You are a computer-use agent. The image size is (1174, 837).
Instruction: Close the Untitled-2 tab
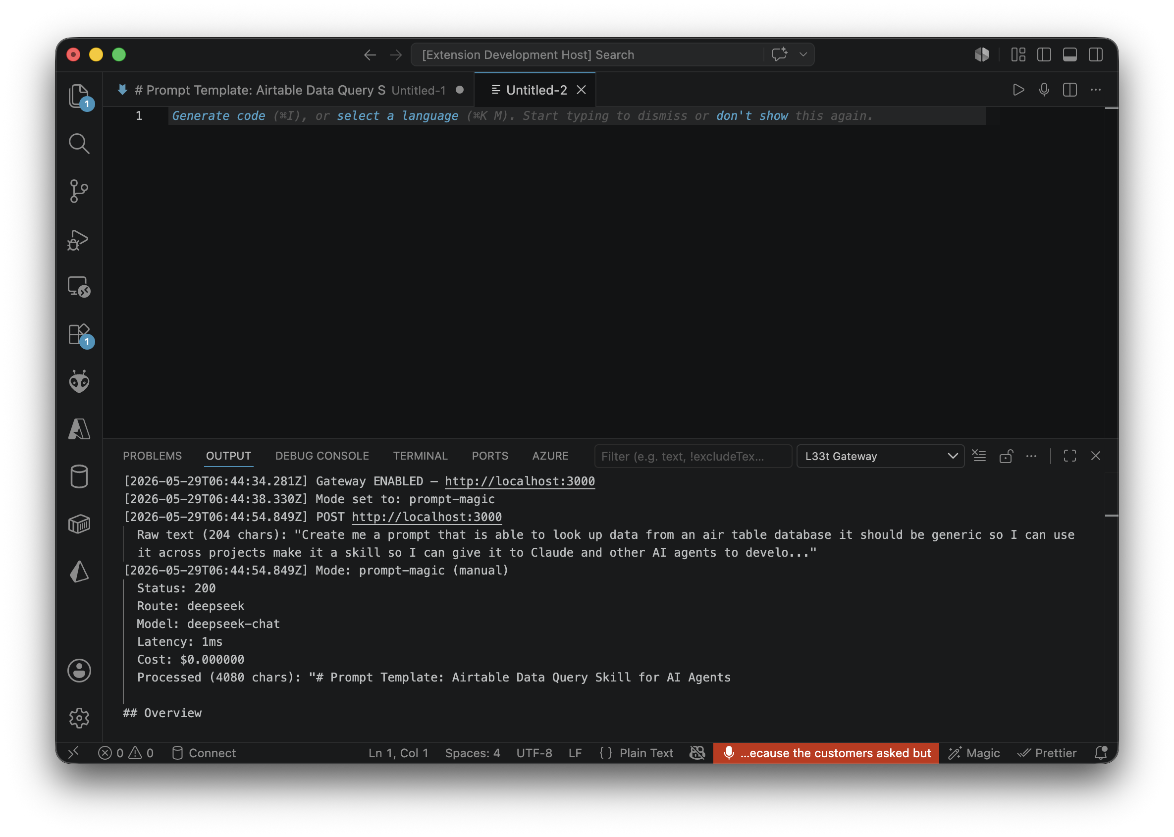(x=582, y=90)
